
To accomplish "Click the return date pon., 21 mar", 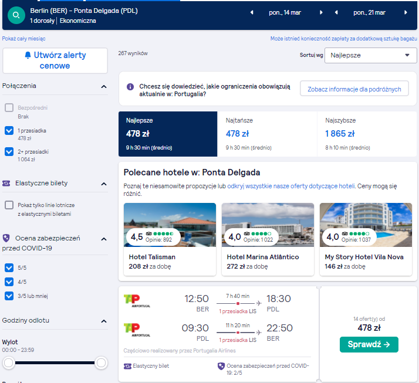I will click(x=369, y=12).
